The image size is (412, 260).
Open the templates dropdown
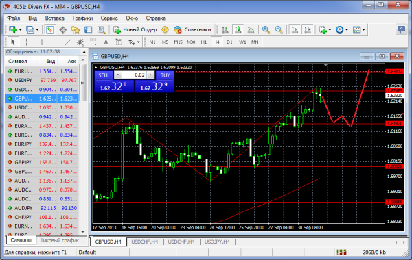click(358, 30)
